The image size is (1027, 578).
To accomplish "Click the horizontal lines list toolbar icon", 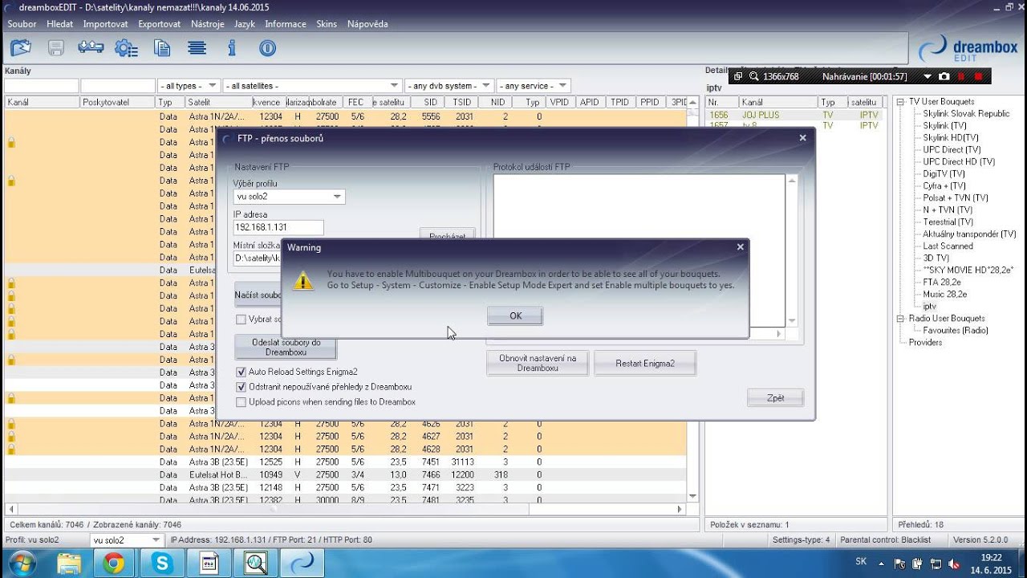I will pyautogui.click(x=197, y=48).
